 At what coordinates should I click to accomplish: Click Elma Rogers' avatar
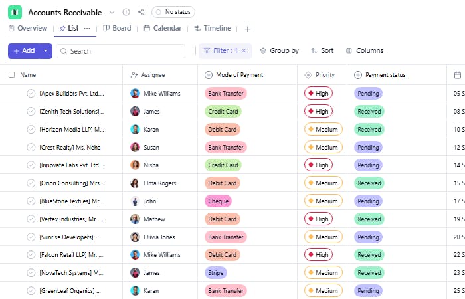[x=135, y=183]
